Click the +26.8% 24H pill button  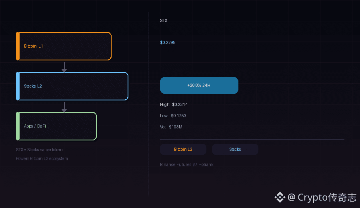199,86
